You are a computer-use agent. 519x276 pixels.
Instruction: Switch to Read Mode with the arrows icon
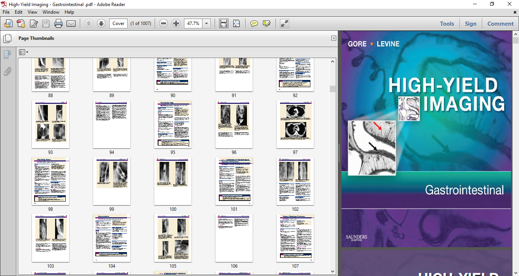284,24
